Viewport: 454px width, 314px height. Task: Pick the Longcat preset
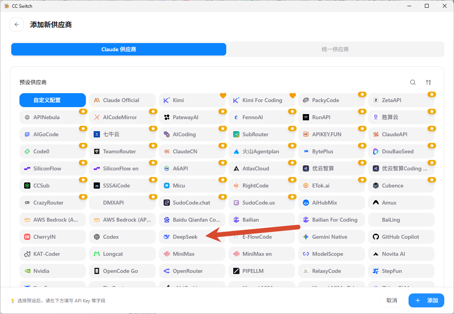pyautogui.click(x=122, y=254)
